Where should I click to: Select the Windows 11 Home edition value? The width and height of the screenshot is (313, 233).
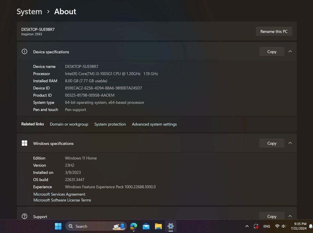[81, 158]
